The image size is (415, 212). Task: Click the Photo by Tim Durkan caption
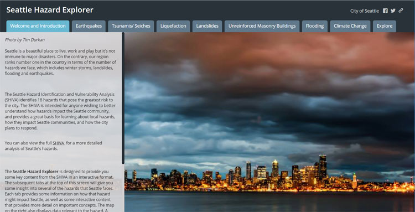click(24, 40)
